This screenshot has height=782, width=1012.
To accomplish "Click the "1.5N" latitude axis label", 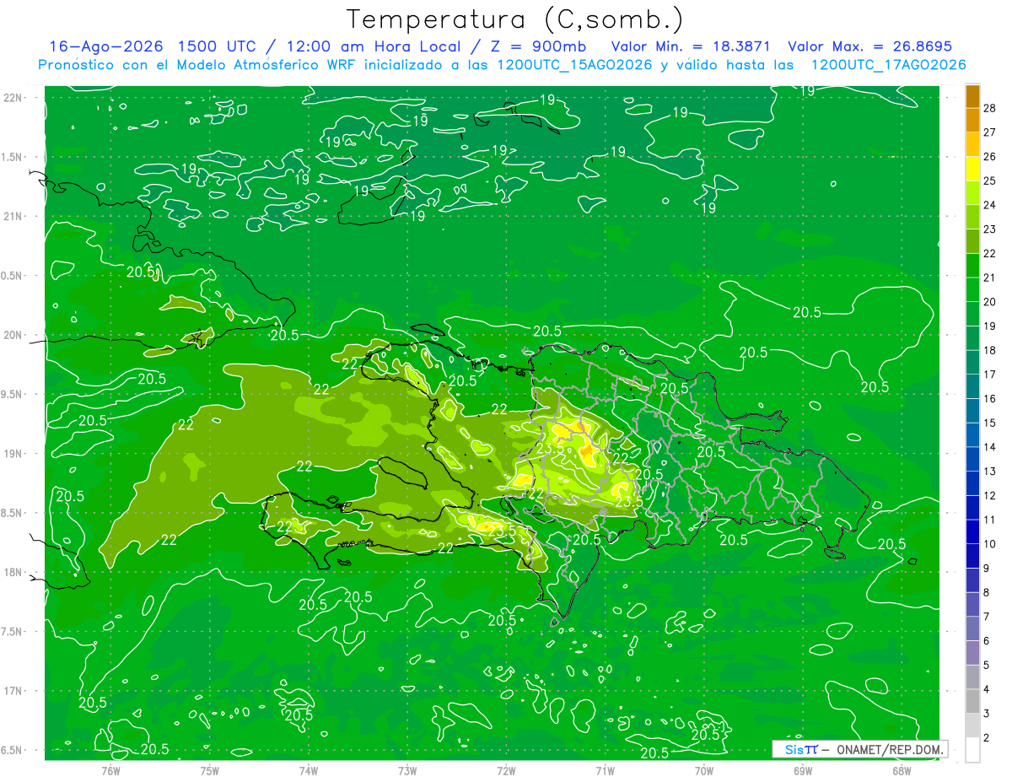I will tap(12, 157).
